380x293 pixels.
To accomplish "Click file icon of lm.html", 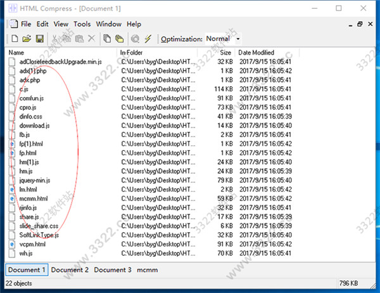I will [12, 190].
